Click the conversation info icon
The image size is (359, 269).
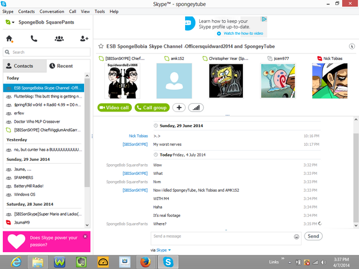tap(352, 46)
